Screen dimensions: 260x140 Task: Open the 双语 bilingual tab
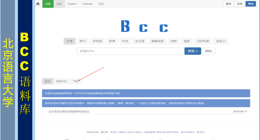click(101, 4)
